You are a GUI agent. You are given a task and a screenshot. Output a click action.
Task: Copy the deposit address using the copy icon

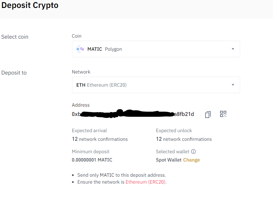pos(208,114)
